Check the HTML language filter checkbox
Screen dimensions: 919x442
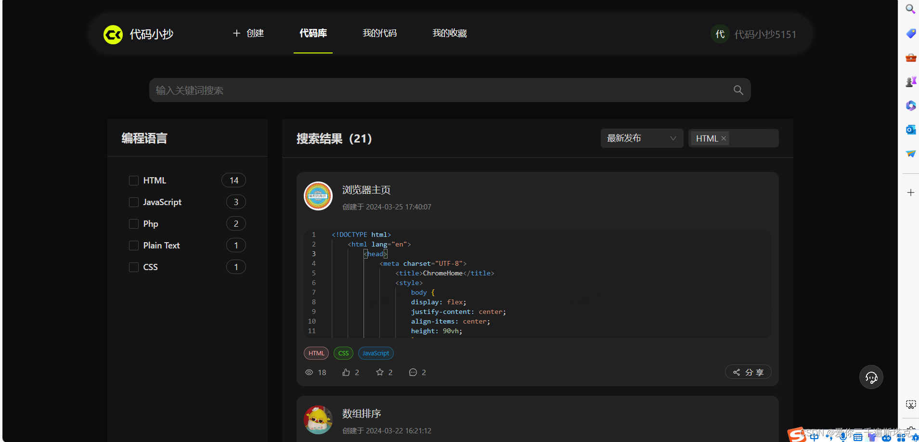133,180
